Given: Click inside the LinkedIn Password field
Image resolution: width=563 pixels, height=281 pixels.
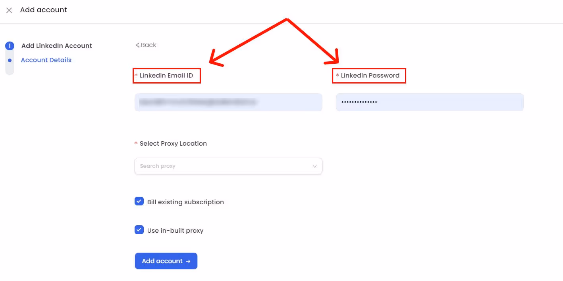Looking at the screenshot, I should tap(430, 102).
